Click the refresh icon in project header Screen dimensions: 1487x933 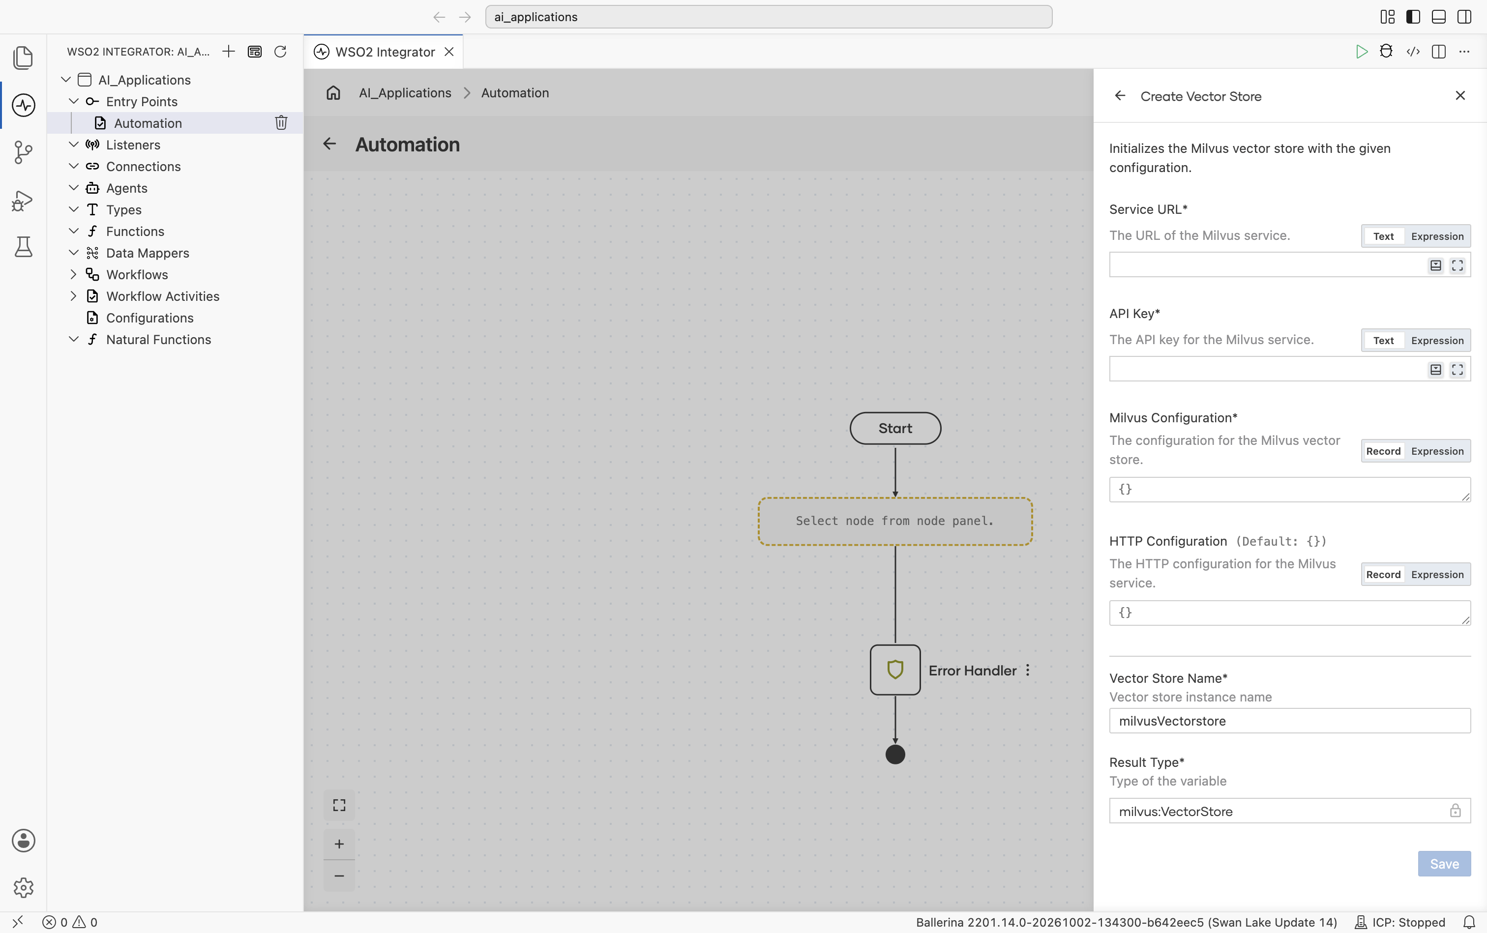[x=280, y=51]
